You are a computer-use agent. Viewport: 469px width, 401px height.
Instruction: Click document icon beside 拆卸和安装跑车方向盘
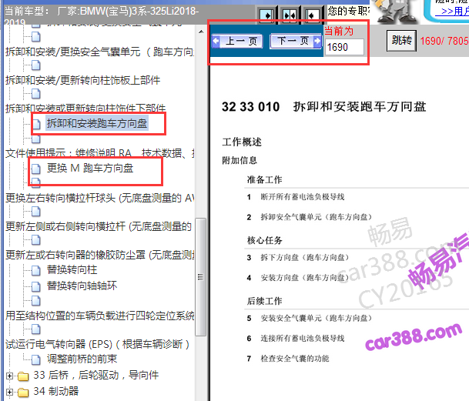pos(36,124)
